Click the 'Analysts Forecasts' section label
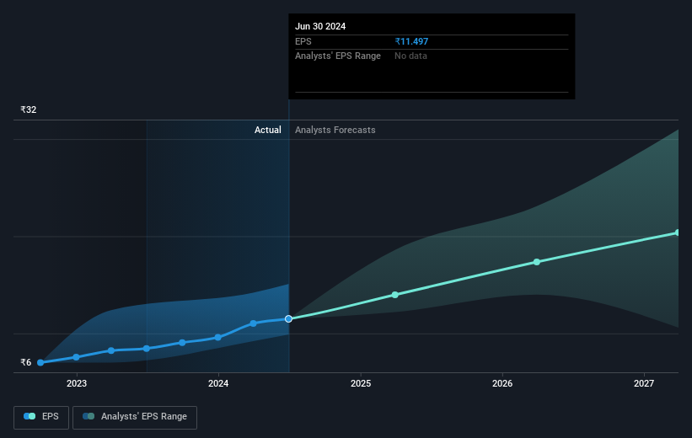 (335, 130)
